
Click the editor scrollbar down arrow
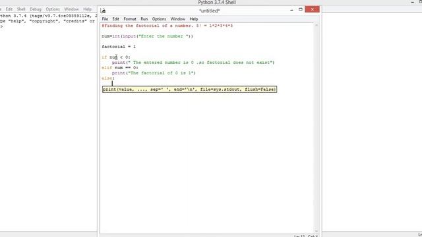click(x=316, y=231)
